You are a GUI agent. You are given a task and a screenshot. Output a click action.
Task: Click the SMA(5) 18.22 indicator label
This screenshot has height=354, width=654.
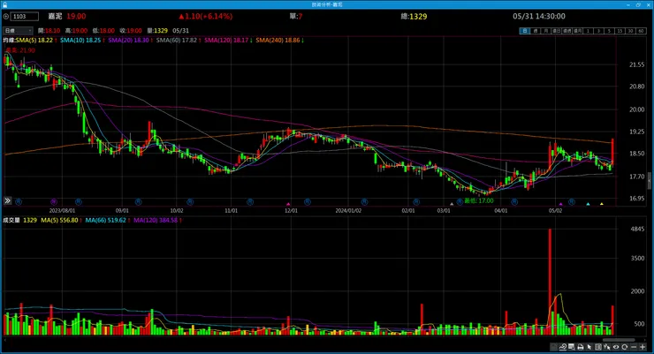[x=36, y=41]
